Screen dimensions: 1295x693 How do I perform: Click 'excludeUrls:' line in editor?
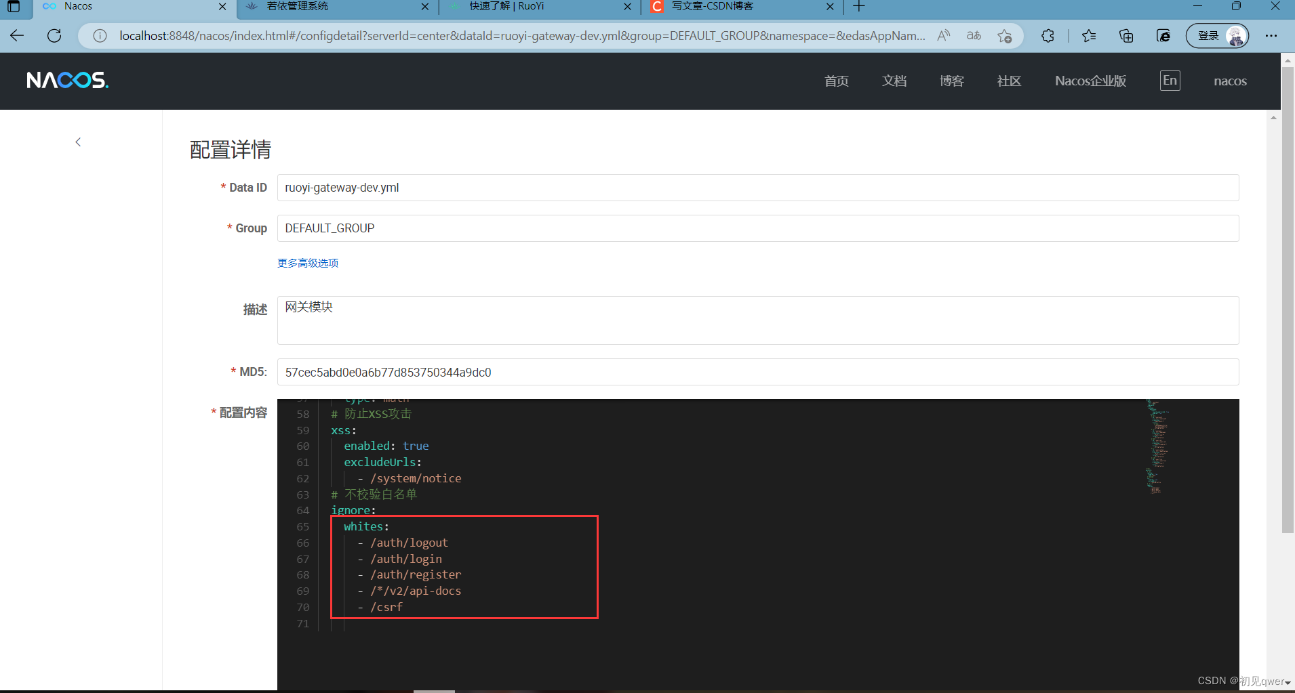tap(382, 462)
